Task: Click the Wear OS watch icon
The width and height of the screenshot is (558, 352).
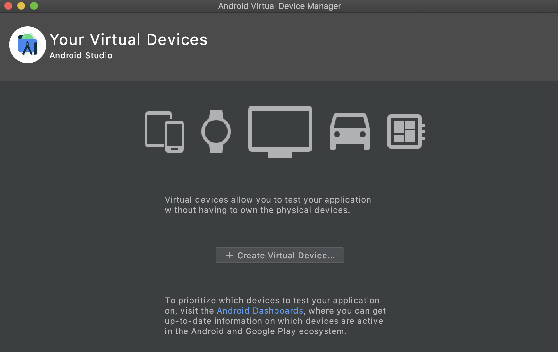Action: tap(216, 131)
